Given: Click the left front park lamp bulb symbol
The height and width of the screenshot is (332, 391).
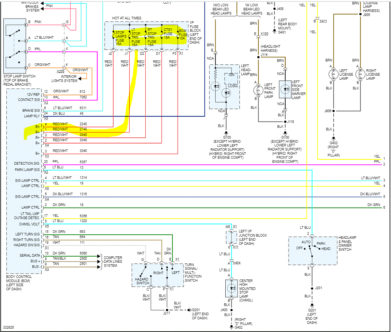Looking at the screenshot, I should pos(258,90).
